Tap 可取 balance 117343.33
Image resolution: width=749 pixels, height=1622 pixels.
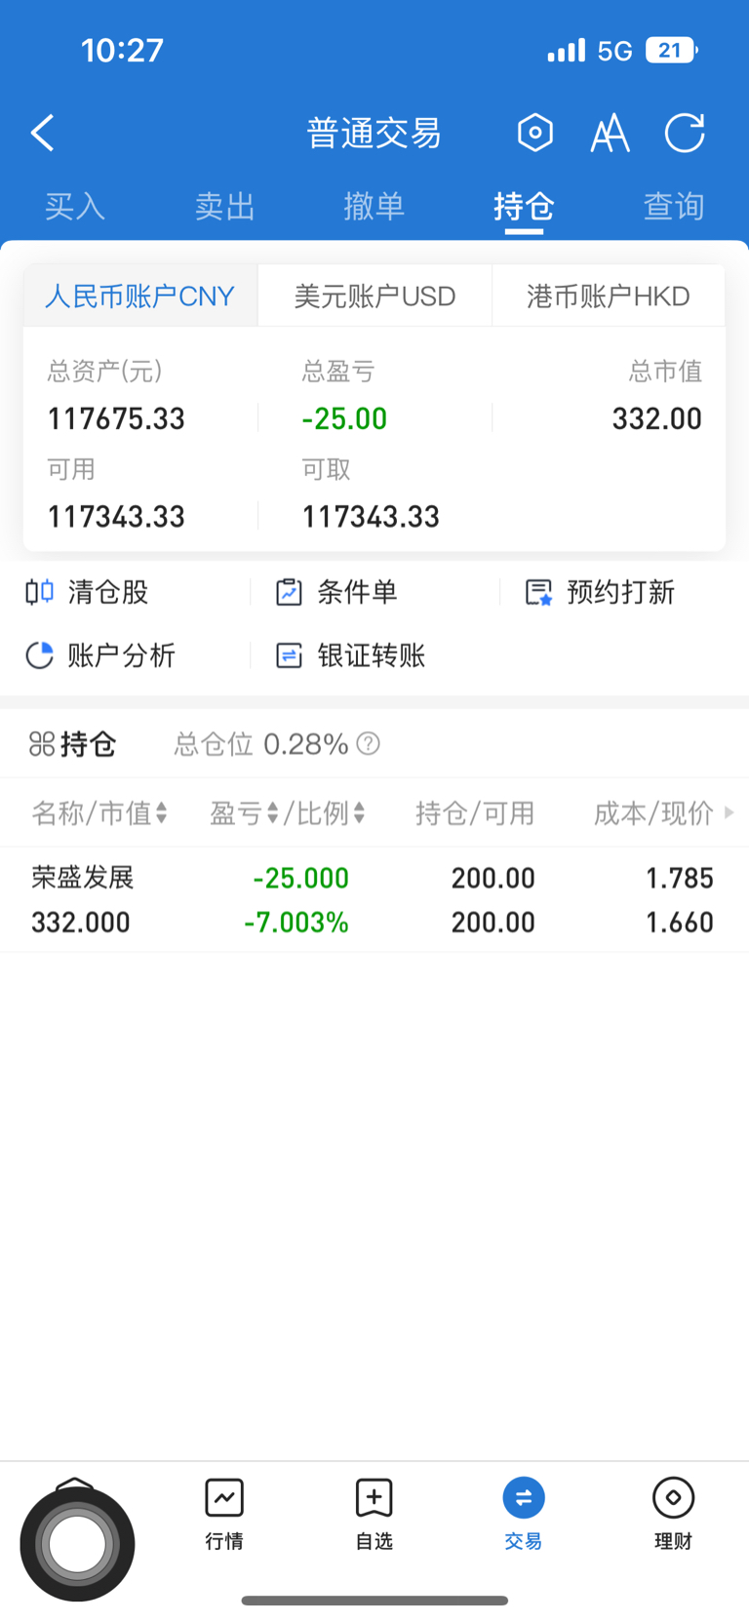(x=371, y=516)
